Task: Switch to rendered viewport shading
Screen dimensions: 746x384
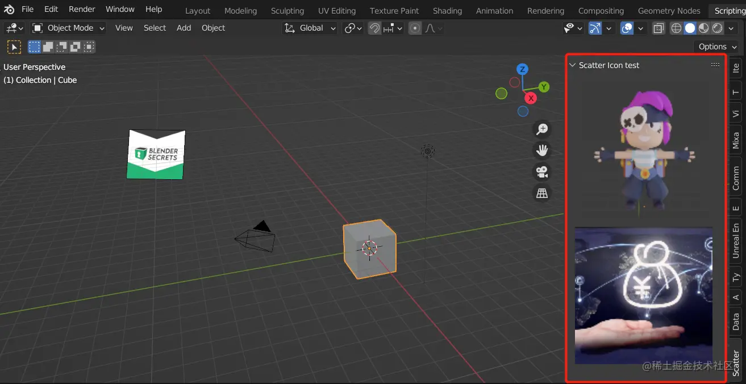Action: click(717, 28)
